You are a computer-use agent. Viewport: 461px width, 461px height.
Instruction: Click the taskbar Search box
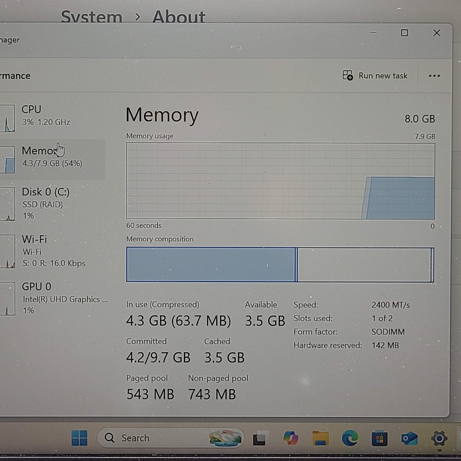click(171, 438)
